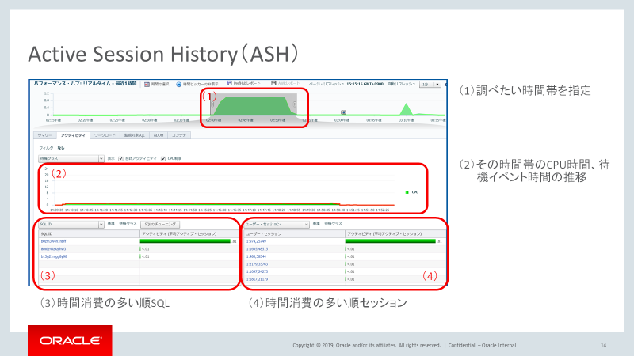Image resolution: width=634 pixels, height=356 pixels.
Task: Click the 期間の選択 toolbar label
Action: click(x=160, y=85)
